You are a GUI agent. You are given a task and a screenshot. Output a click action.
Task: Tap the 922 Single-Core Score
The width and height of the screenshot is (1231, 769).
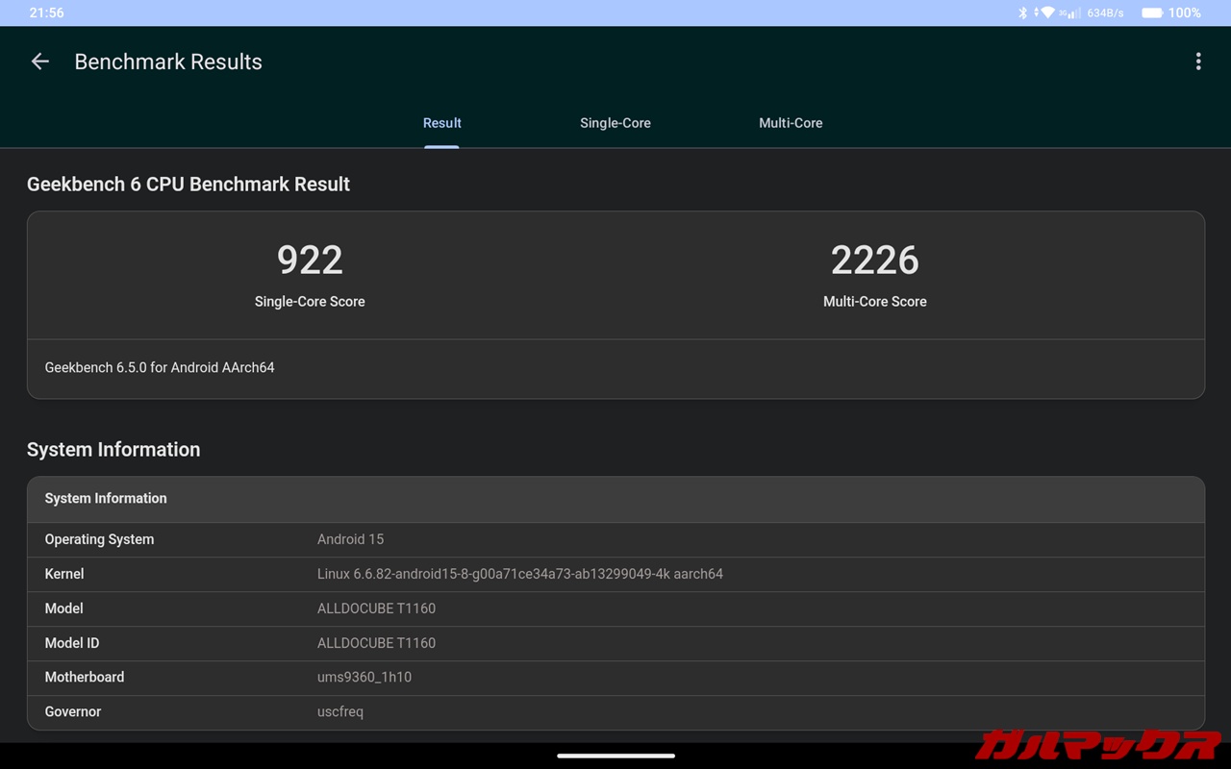(x=310, y=260)
